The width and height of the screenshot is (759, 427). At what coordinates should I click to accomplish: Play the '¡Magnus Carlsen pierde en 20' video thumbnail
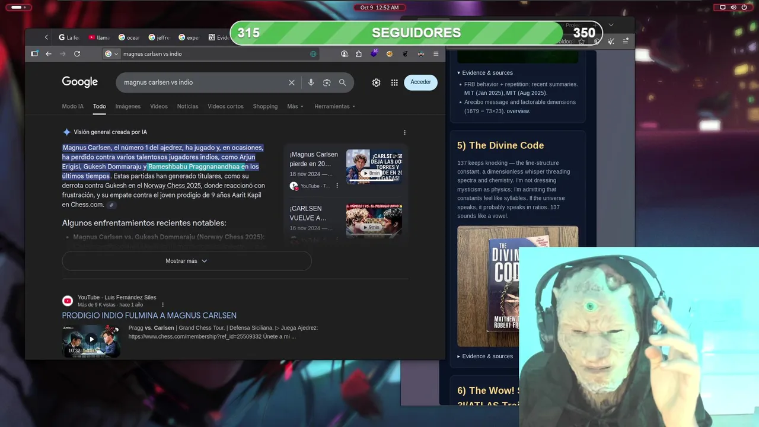click(x=374, y=167)
